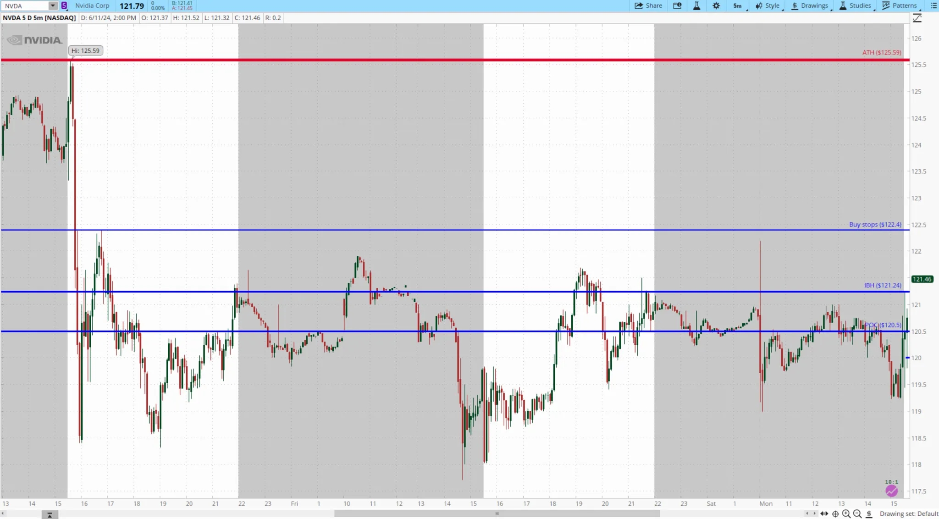The image size is (939, 519).
Task: Click the list menu icon at top right
Action: pos(933,6)
